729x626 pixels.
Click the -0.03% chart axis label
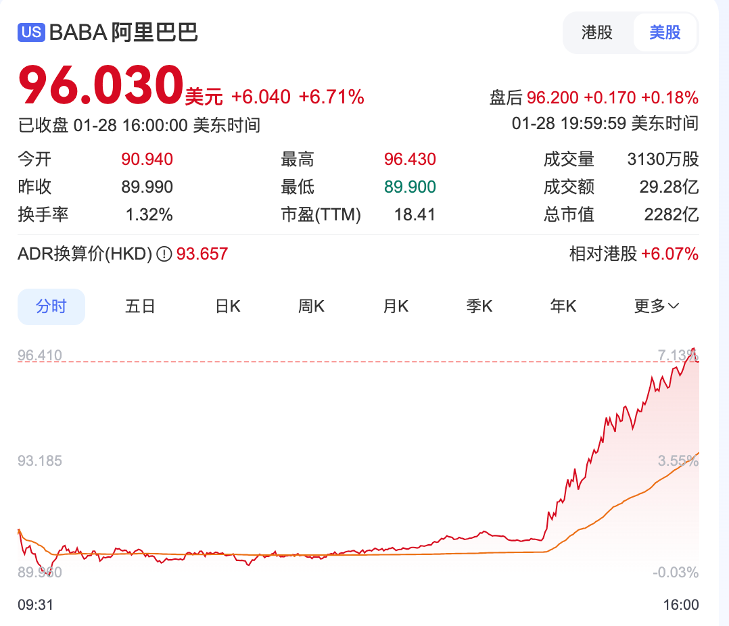pyautogui.click(x=676, y=572)
